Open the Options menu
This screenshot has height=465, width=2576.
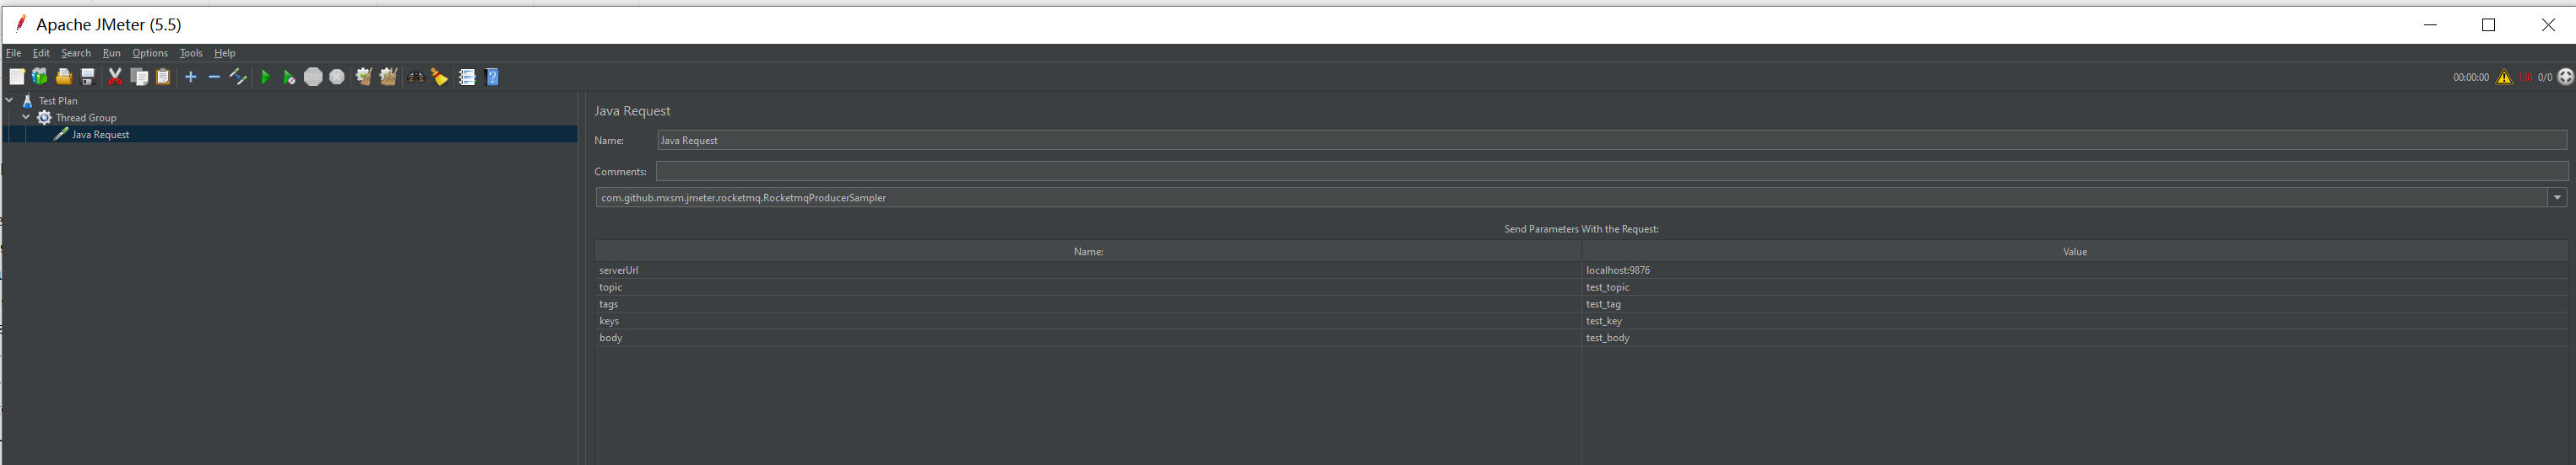pyautogui.click(x=150, y=53)
